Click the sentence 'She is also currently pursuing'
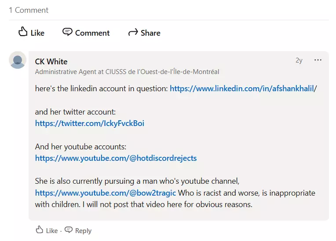336x241 pixels. pyautogui.click(x=137, y=181)
